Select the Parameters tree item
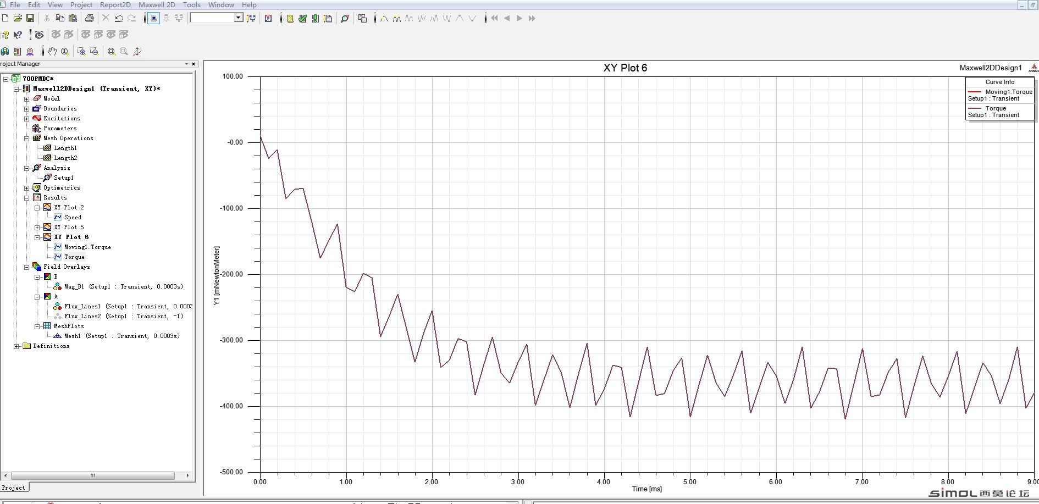This screenshot has height=504, width=1039. (x=60, y=129)
